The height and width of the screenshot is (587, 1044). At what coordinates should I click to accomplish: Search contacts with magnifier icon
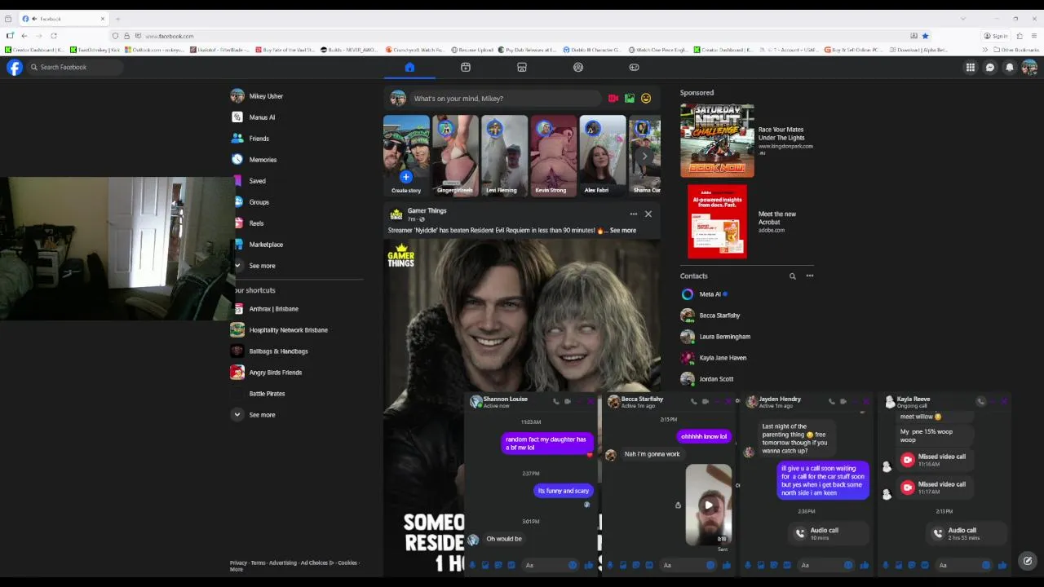[792, 276]
